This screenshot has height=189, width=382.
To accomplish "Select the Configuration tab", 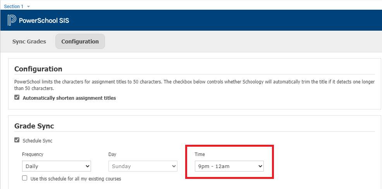I will pos(80,42).
